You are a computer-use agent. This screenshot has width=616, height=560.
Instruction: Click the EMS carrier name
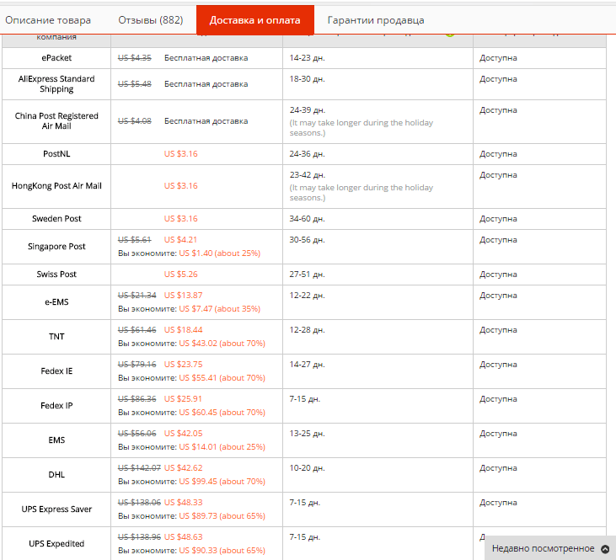[x=56, y=440]
